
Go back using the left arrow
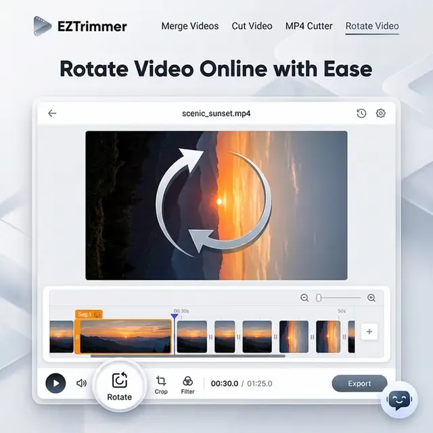click(52, 114)
